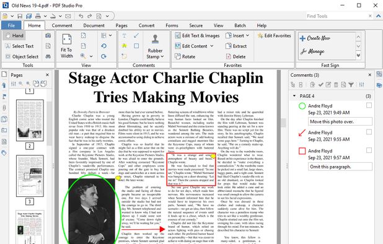This screenshot has height=244, width=383.
Task: Click the Scan icon in quick access toolbar
Action: [x=53, y=16]
